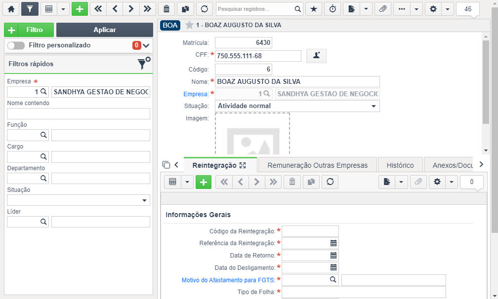Screen dimensions: 498x299
Task: Click the Imagem upload placeholder
Action: 252,134
